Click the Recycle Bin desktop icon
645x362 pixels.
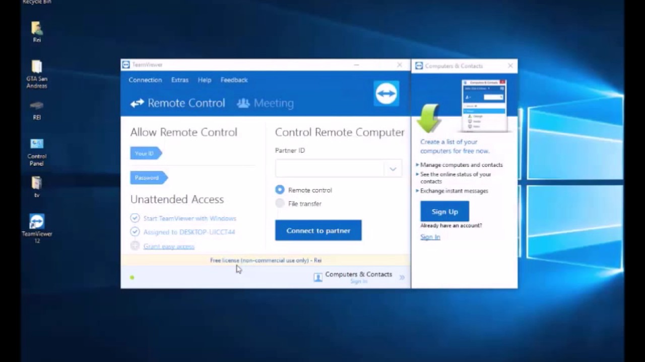click(x=37, y=2)
